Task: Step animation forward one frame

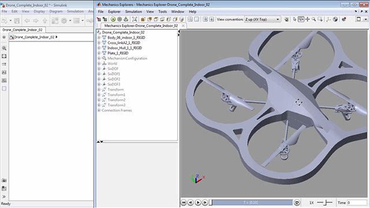Action: point(205,203)
